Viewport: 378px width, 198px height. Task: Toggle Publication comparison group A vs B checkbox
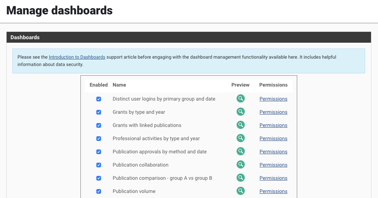pyautogui.click(x=99, y=178)
